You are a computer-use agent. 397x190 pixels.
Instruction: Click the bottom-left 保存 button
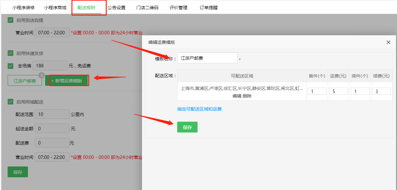(17, 171)
